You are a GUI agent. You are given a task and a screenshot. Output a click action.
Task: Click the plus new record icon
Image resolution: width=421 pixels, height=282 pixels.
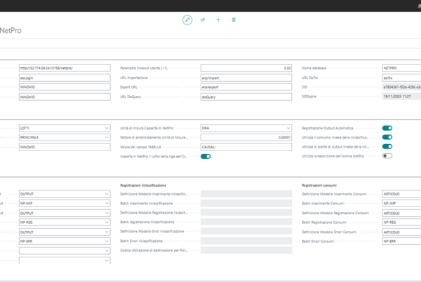pyautogui.click(x=218, y=20)
